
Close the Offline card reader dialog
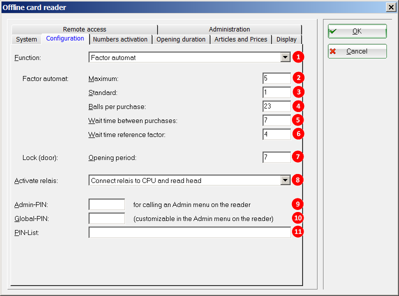(x=390, y=7)
